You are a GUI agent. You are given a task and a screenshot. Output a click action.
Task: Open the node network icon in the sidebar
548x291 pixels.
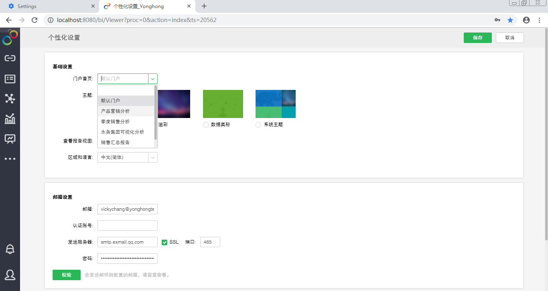pyautogui.click(x=10, y=99)
